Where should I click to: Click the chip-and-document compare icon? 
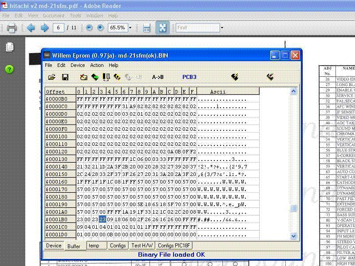pyautogui.click(x=106, y=77)
